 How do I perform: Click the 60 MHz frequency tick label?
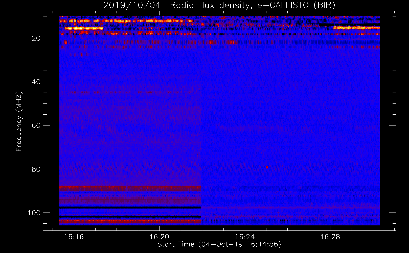point(36,125)
